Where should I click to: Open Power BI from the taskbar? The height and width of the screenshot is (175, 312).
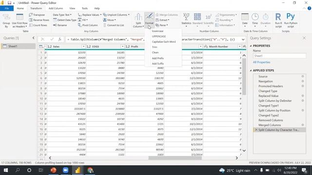(78, 170)
